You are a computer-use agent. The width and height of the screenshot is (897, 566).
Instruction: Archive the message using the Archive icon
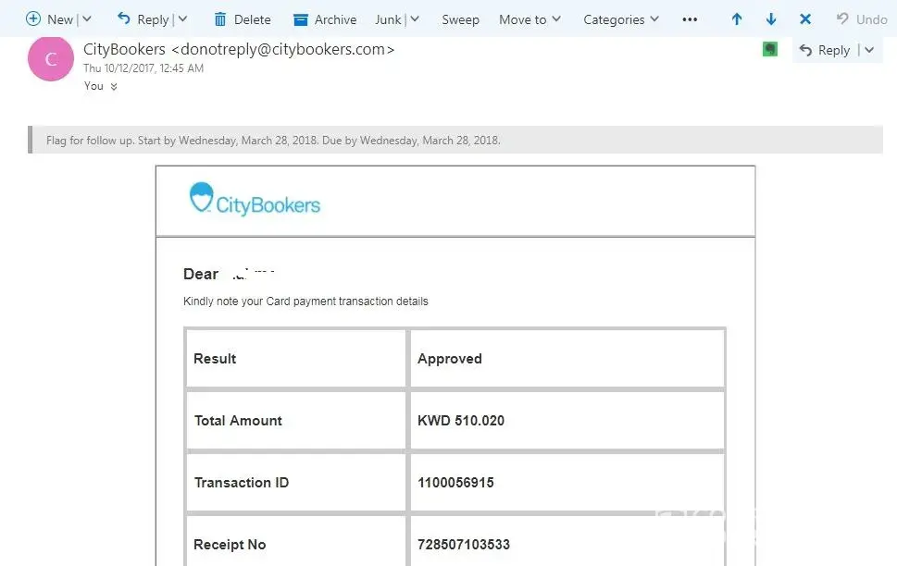pos(301,19)
